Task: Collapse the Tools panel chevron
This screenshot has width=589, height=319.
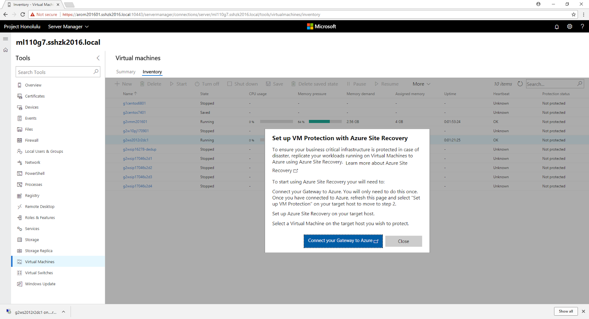Action: pyautogui.click(x=98, y=58)
